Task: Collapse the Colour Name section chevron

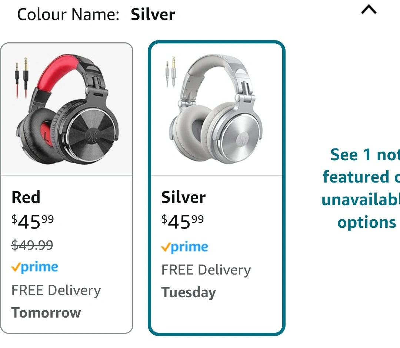Action: (x=369, y=10)
